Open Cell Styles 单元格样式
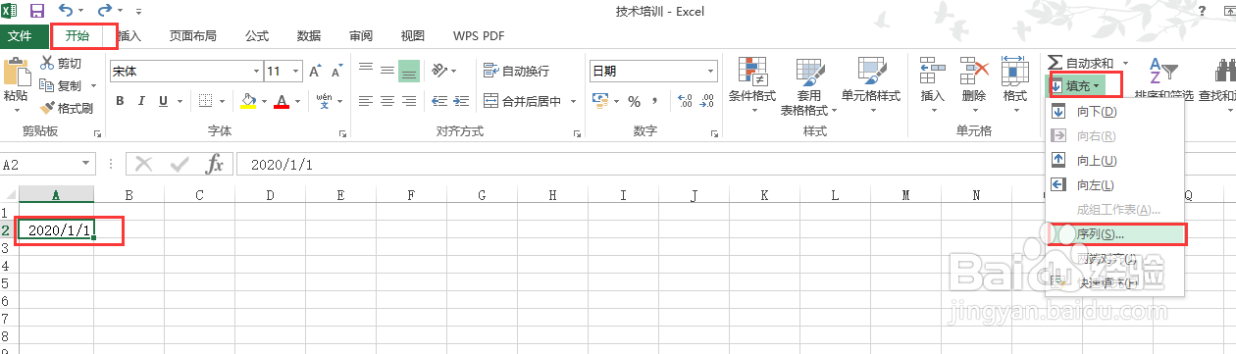This screenshot has height=354, width=1236. coord(870,83)
